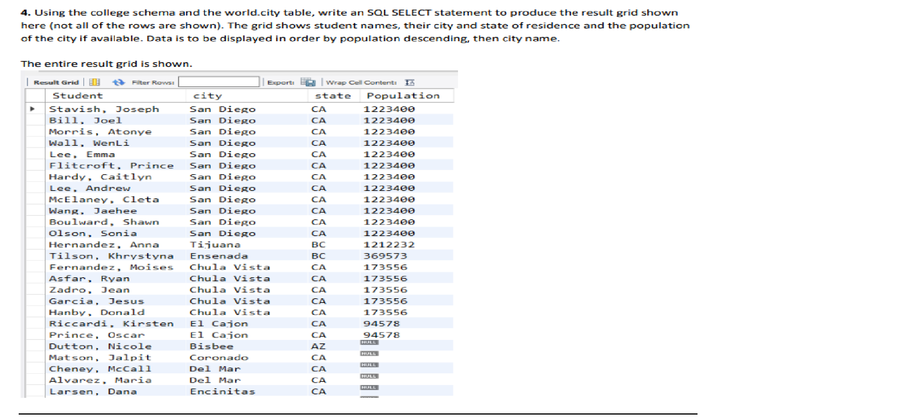Click the Filter Rows label
This screenshot has height=420, width=916.
(152, 82)
